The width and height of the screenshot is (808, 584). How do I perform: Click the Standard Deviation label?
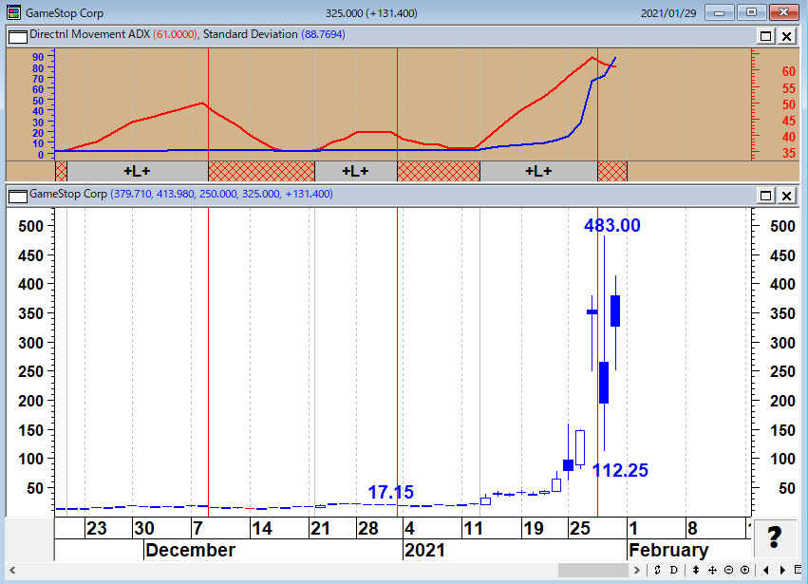tap(251, 34)
